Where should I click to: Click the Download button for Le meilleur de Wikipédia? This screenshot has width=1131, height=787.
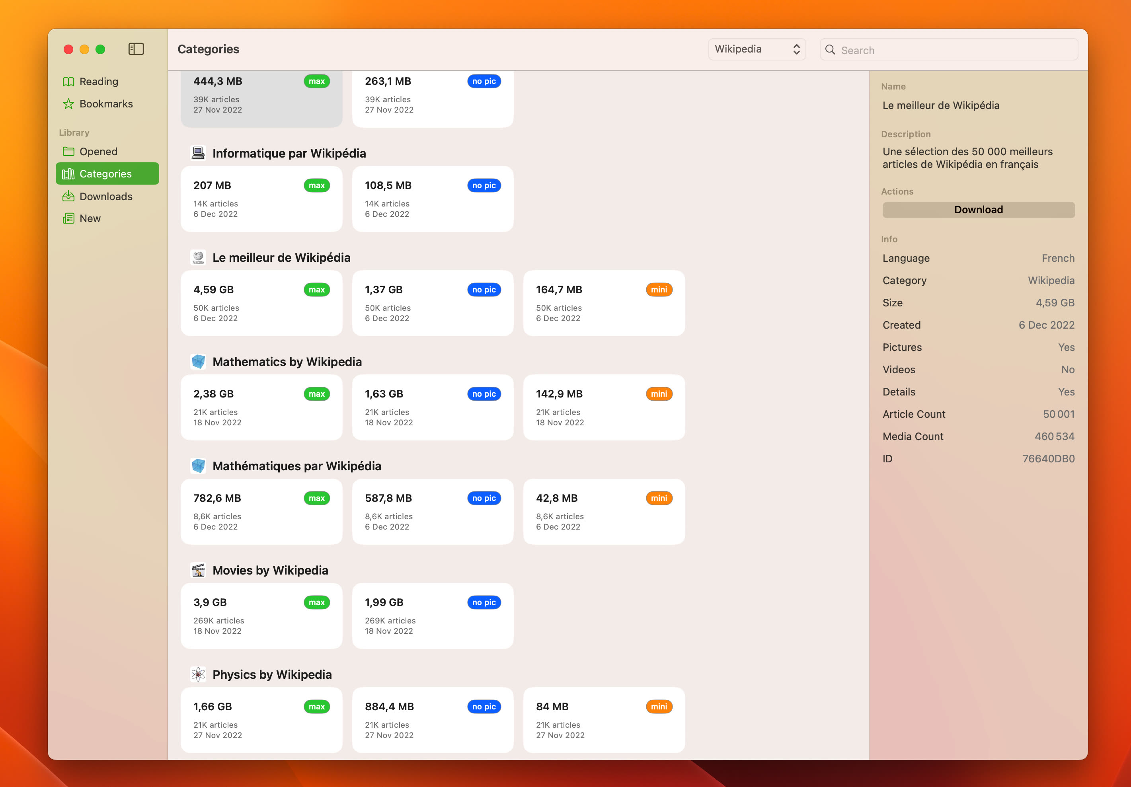tap(978, 209)
